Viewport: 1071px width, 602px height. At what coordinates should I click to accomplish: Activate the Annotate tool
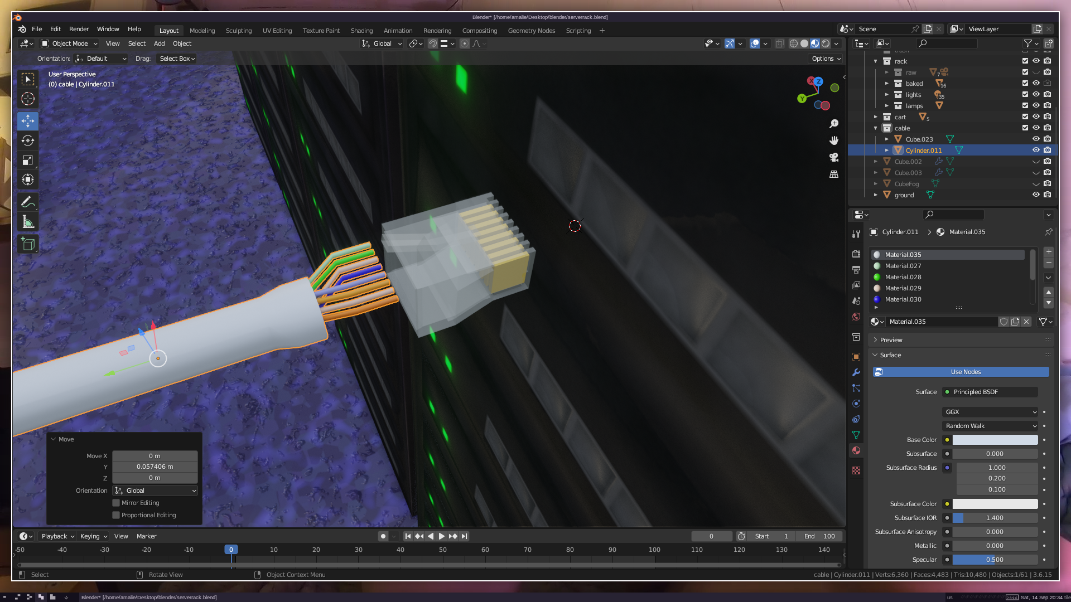click(x=28, y=202)
